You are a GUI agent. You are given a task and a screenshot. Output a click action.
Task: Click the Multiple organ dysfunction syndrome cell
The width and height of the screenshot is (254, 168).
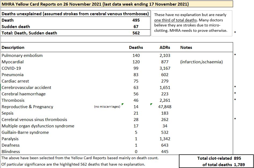tap(38, 126)
